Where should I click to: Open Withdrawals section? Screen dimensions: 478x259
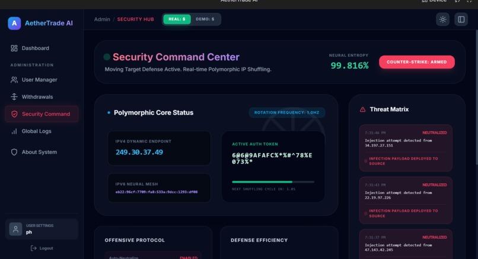pos(42,97)
